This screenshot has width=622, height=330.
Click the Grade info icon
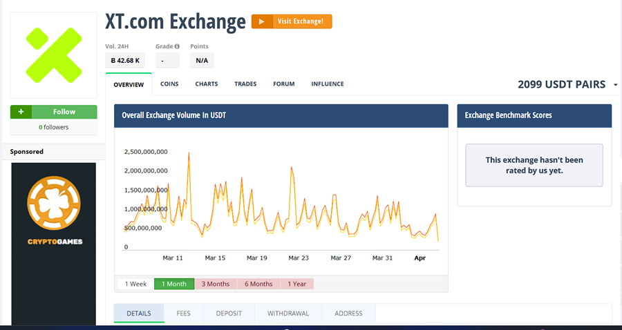[177, 46]
